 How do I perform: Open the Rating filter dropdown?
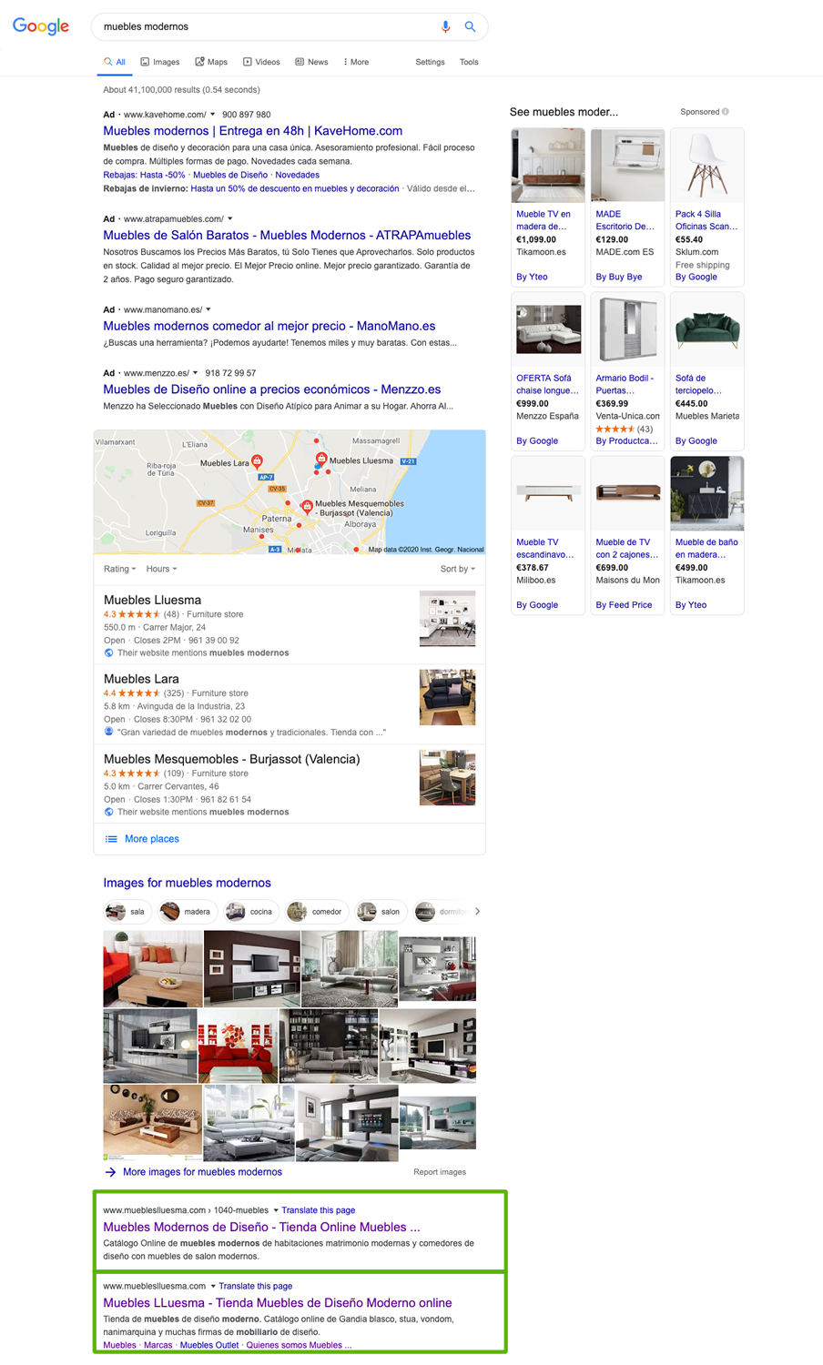(x=119, y=569)
